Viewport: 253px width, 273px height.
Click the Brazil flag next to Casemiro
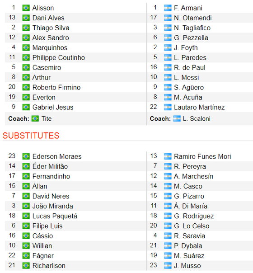26,67
